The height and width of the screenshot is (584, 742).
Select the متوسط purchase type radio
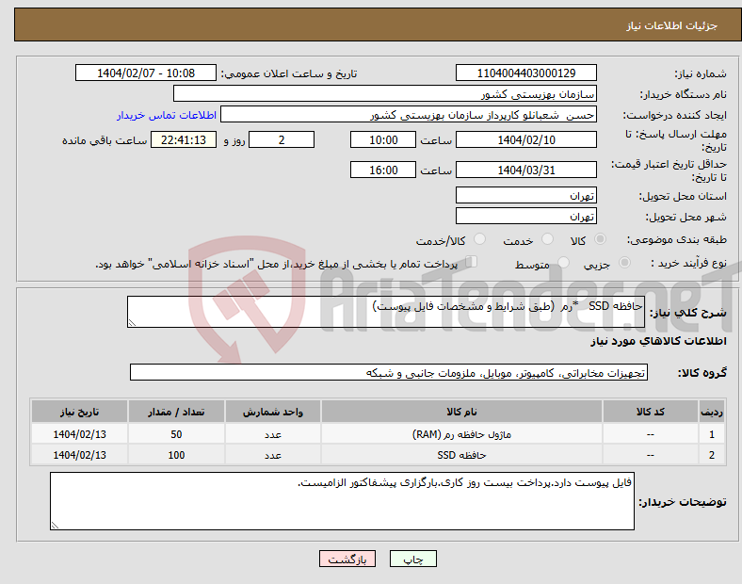pyautogui.click(x=564, y=262)
